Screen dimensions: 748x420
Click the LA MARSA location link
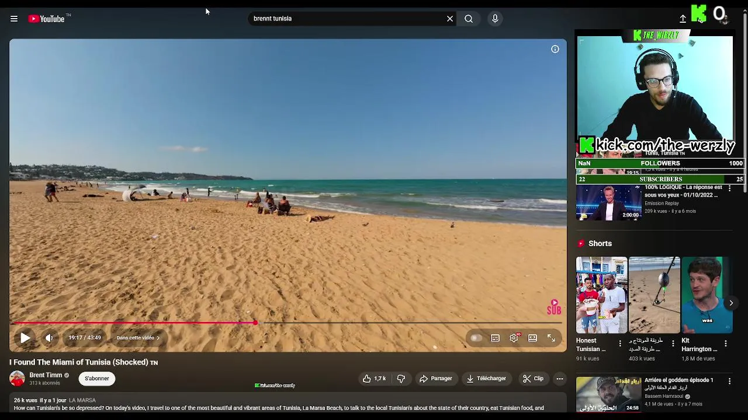coord(82,400)
